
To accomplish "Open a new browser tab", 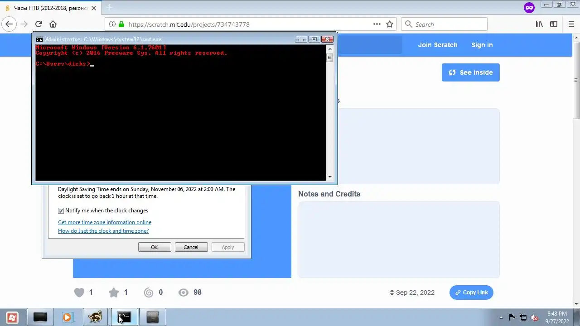I will click(109, 8).
